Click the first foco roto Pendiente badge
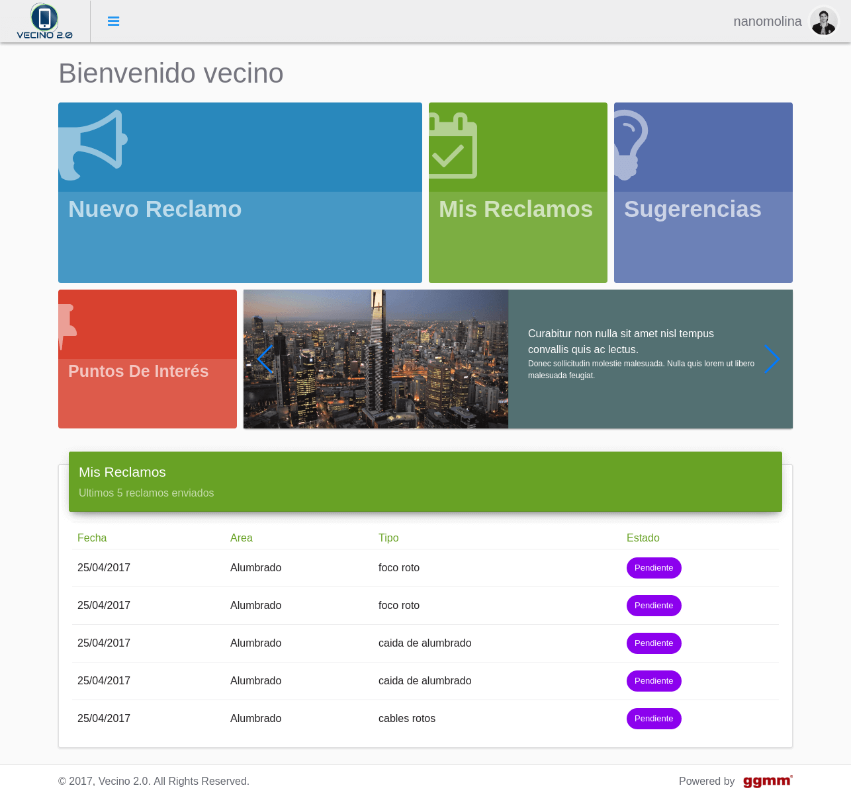The height and width of the screenshot is (804, 851). tap(654, 568)
